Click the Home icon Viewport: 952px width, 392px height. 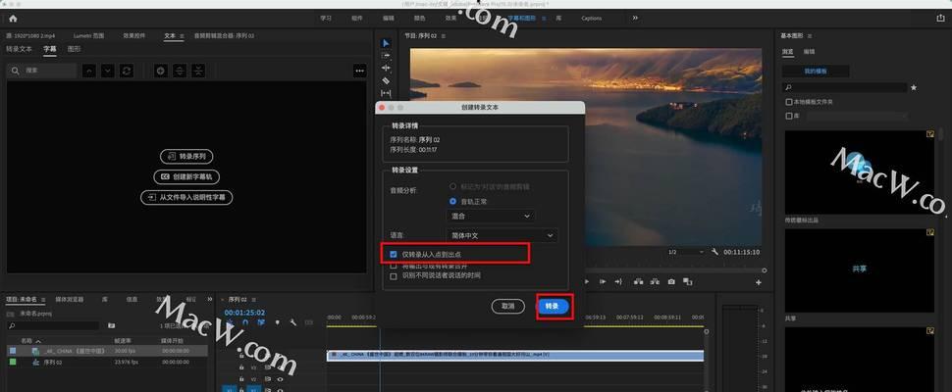[13, 19]
